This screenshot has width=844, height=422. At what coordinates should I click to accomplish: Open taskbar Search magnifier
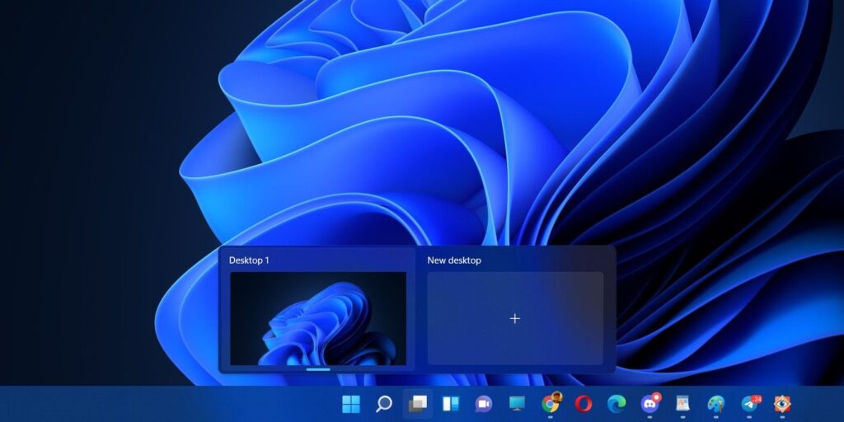[x=384, y=404]
